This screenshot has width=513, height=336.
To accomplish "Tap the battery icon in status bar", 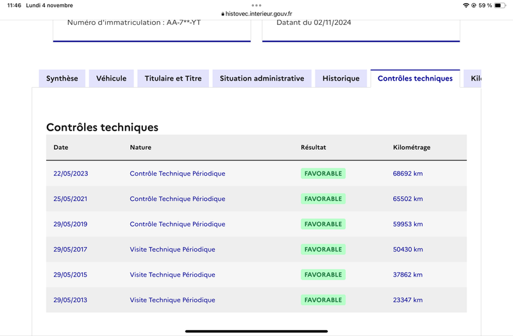I will tap(500, 5).
